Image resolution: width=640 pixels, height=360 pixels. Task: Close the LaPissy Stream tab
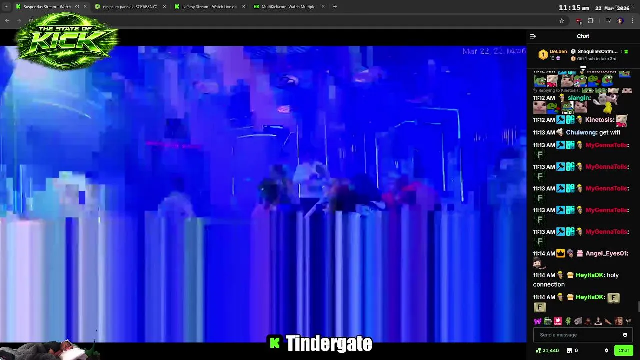244,7
